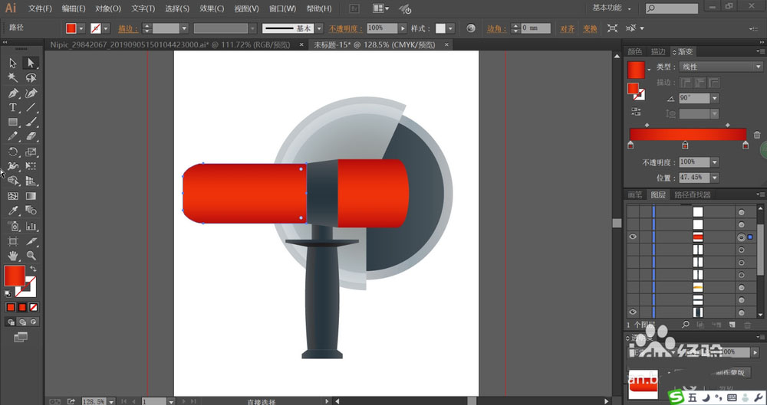Switch to 画笔 panel tab

634,194
